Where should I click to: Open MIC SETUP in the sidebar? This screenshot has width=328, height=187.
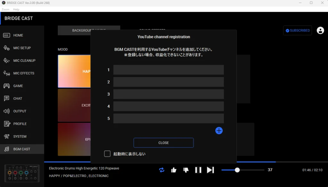pyautogui.click(x=22, y=48)
